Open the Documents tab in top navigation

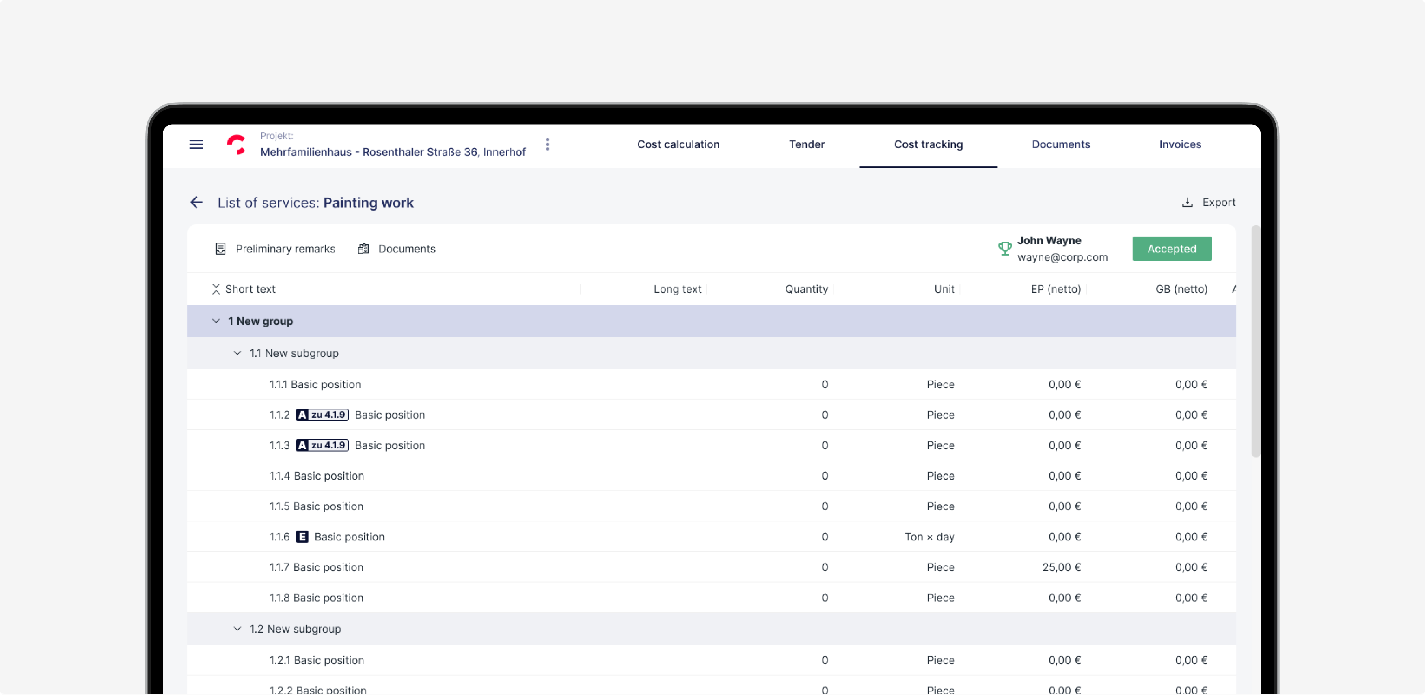1060,144
